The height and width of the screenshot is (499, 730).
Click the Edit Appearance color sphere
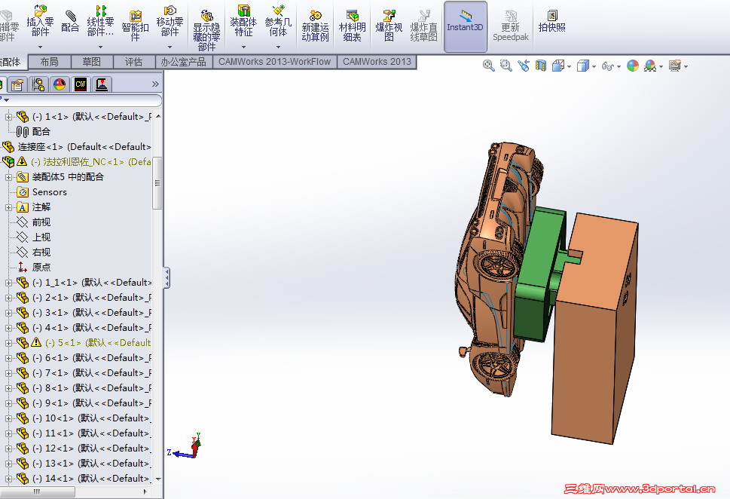pos(633,66)
